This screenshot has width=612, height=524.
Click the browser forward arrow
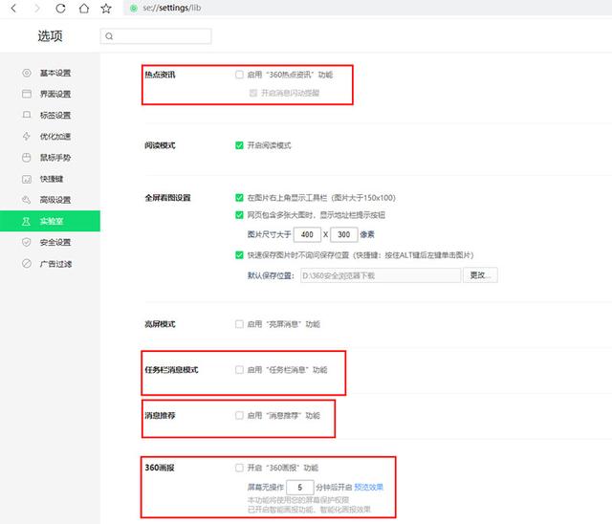[37, 9]
